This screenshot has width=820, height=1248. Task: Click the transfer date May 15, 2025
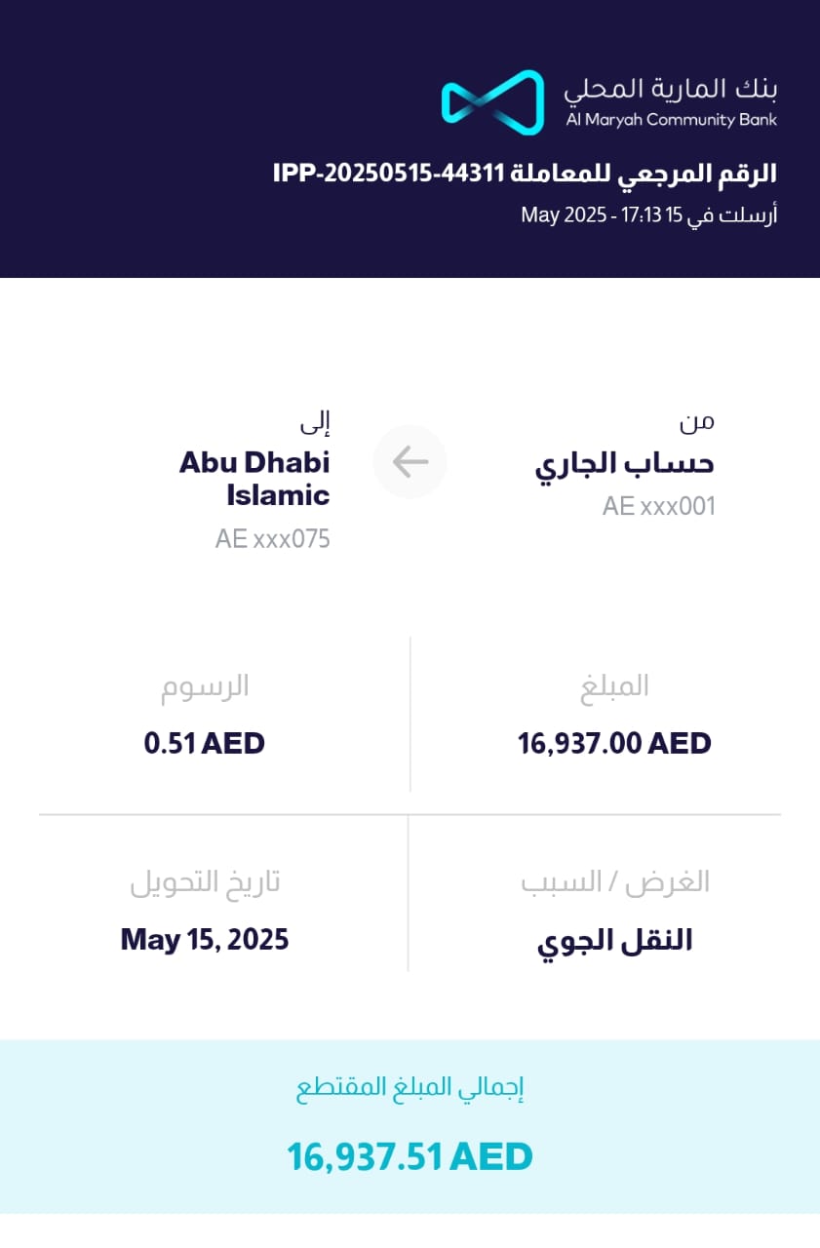tap(205, 940)
